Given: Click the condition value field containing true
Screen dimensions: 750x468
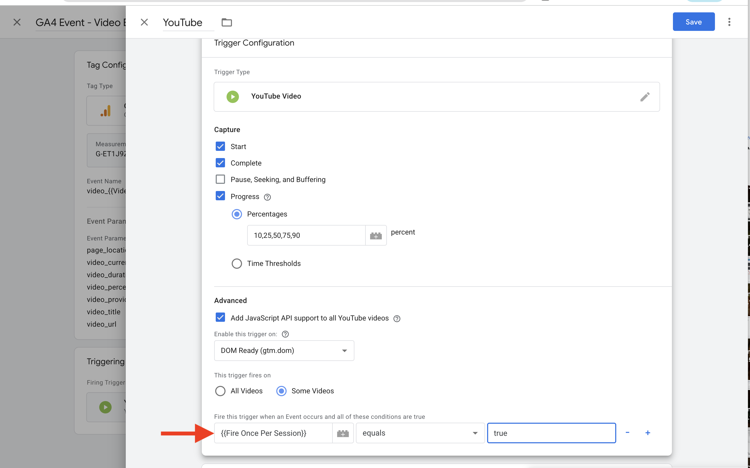Looking at the screenshot, I should pyautogui.click(x=551, y=433).
